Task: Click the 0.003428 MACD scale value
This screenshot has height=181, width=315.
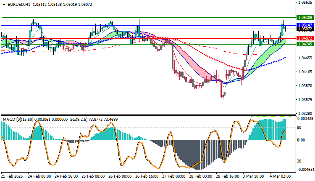Action: [x=305, y=119]
